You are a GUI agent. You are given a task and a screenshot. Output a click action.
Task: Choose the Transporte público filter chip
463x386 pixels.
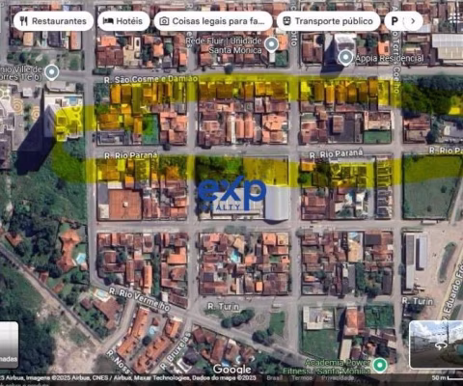point(328,21)
